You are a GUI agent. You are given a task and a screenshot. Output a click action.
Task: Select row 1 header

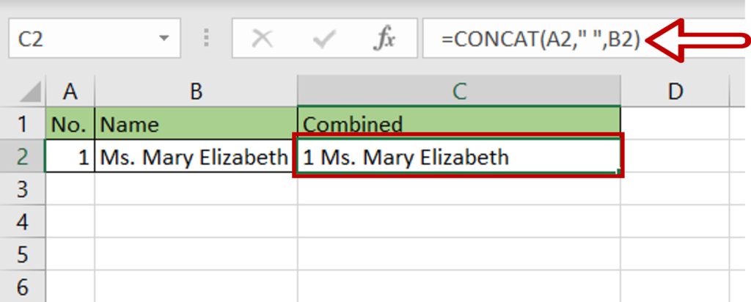click(23, 124)
